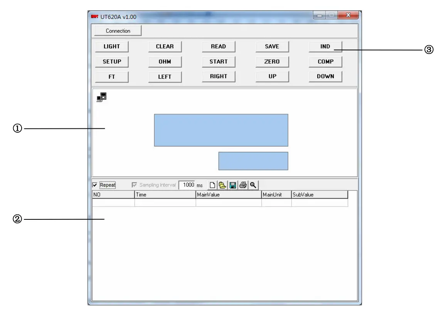
Task: Zero the meter with the ZERO button
Action: coord(272,61)
